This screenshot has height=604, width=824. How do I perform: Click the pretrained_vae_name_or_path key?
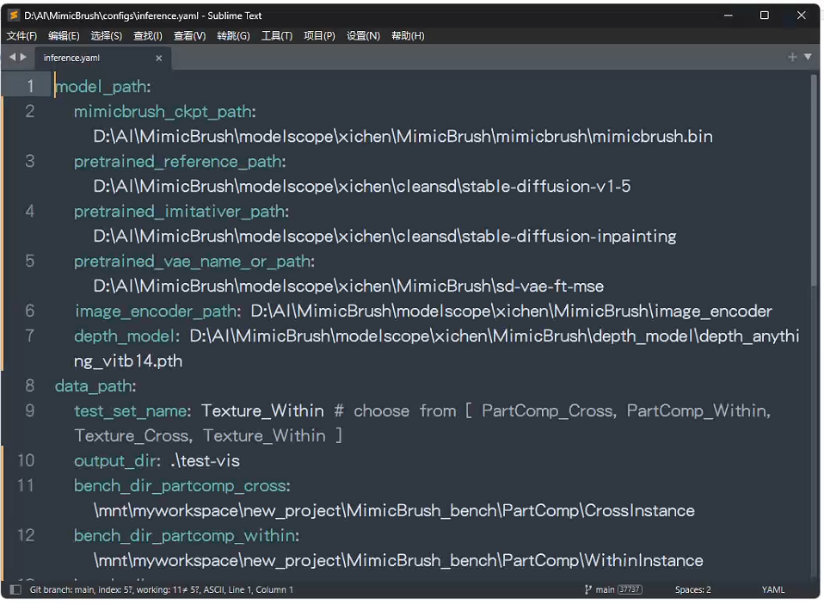[194, 262]
